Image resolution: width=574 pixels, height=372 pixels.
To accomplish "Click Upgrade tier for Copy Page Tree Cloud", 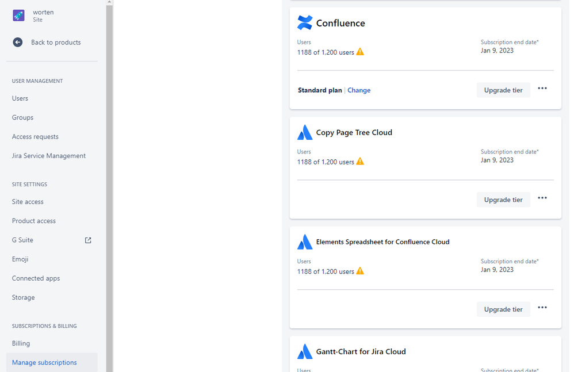I will tap(503, 200).
